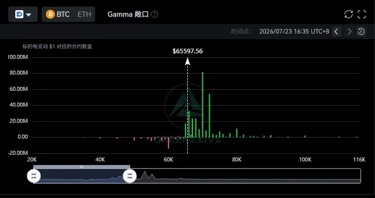Go to previous time point

pos(336,31)
